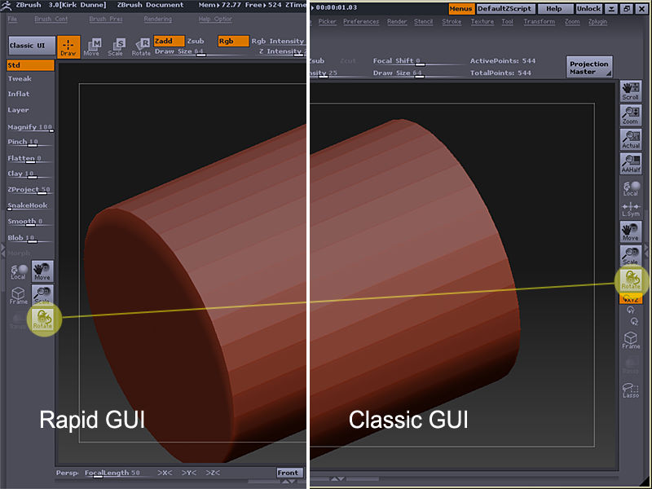Collapse the left tray divider arrows

(3, 251)
